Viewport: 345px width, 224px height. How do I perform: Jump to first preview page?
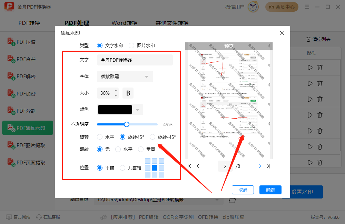click(189, 166)
